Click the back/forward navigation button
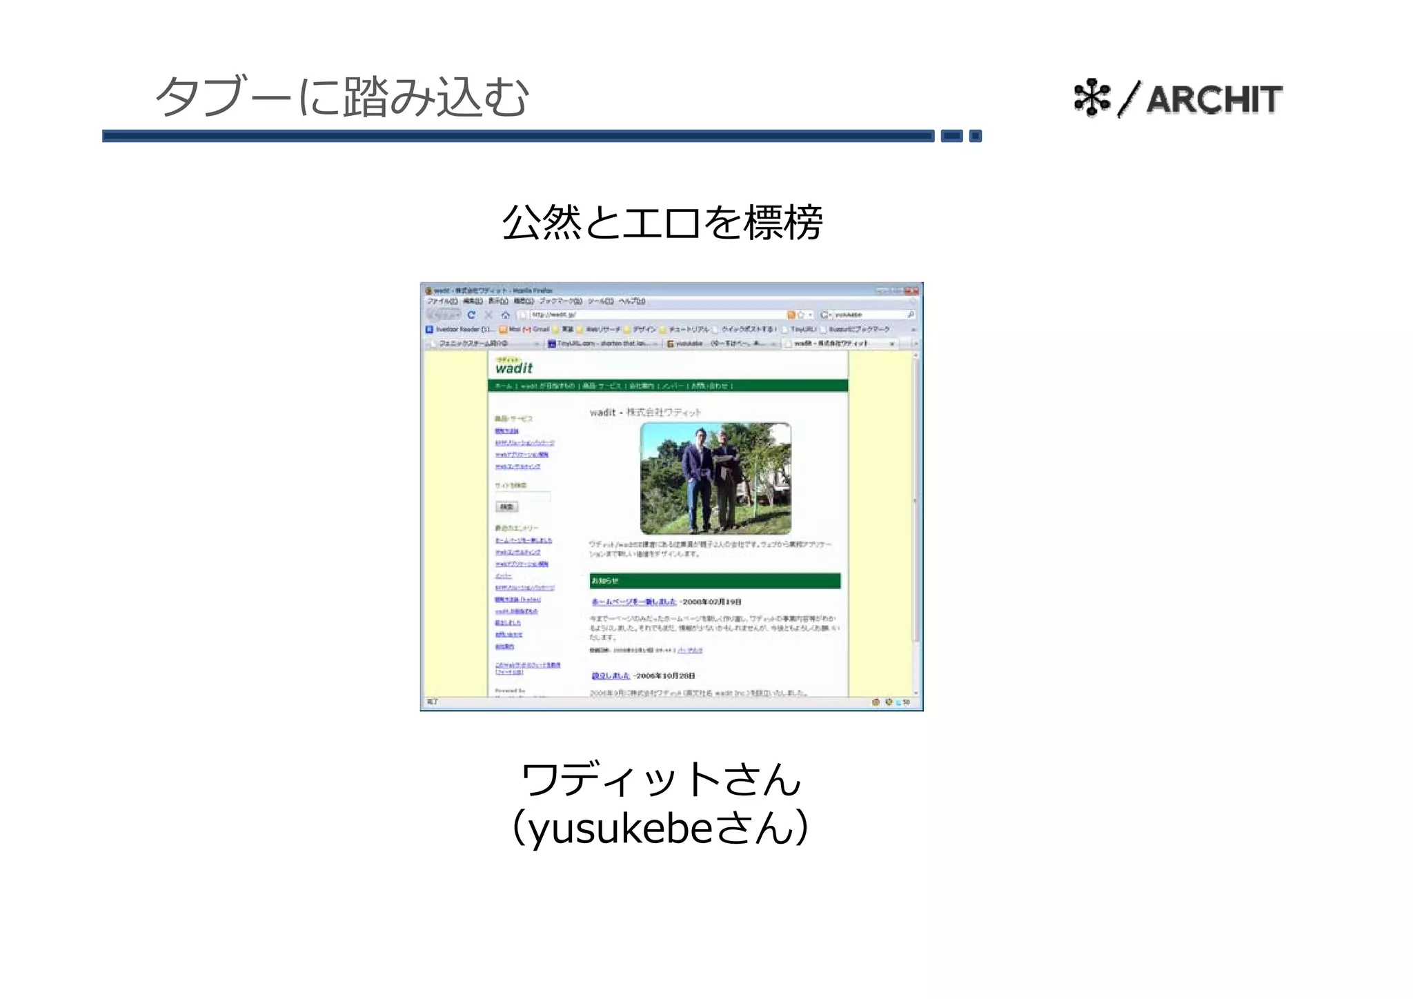The image size is (1413, 999). 442,315
